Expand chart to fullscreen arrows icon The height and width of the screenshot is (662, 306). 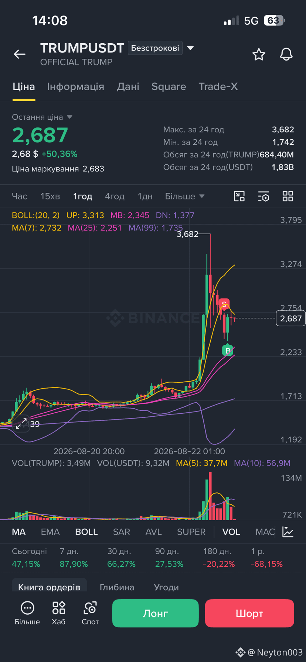(21, 424)
